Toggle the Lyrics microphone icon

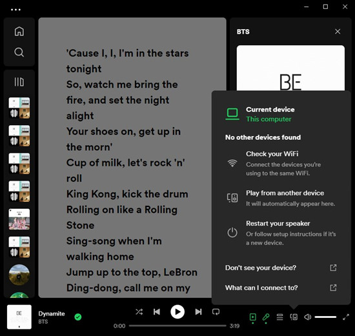click(266, 317)
